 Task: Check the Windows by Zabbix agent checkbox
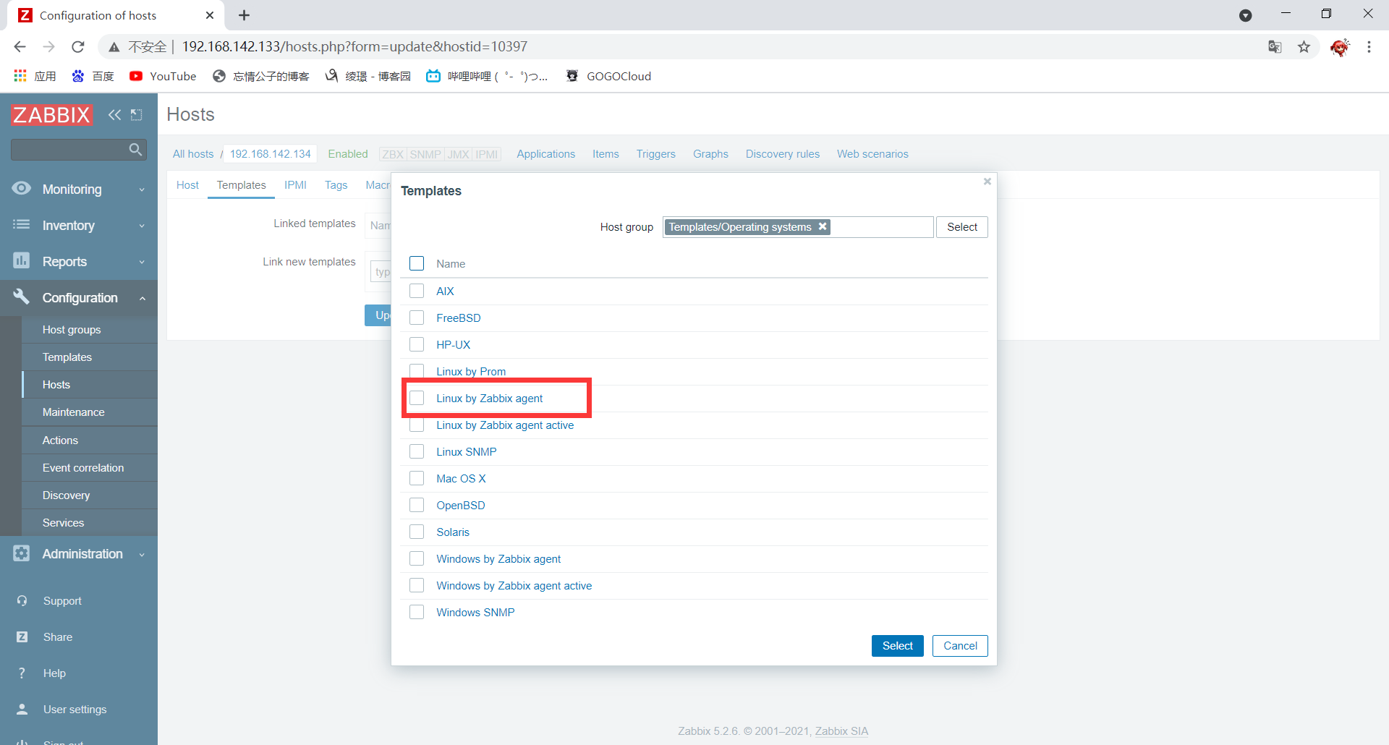417,558
